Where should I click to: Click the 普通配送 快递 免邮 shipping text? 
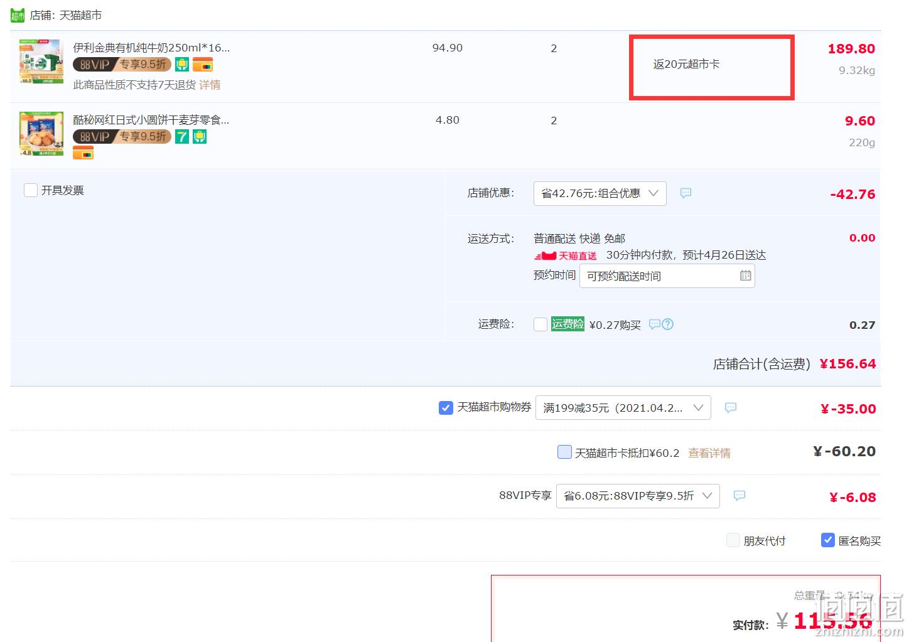[579, 238]
